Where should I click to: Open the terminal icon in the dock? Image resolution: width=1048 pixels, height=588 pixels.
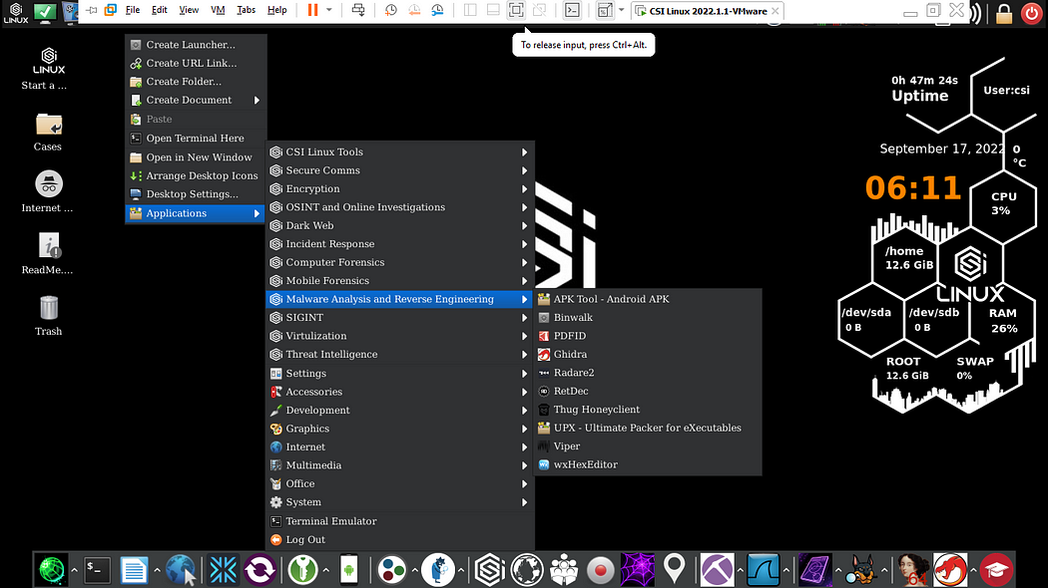click(x=97, y=570)
